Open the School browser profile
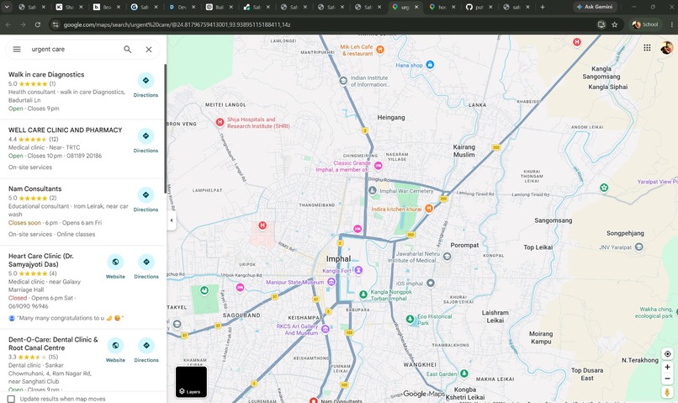This screenshot has height=403, width=678. tap(644, 24)
